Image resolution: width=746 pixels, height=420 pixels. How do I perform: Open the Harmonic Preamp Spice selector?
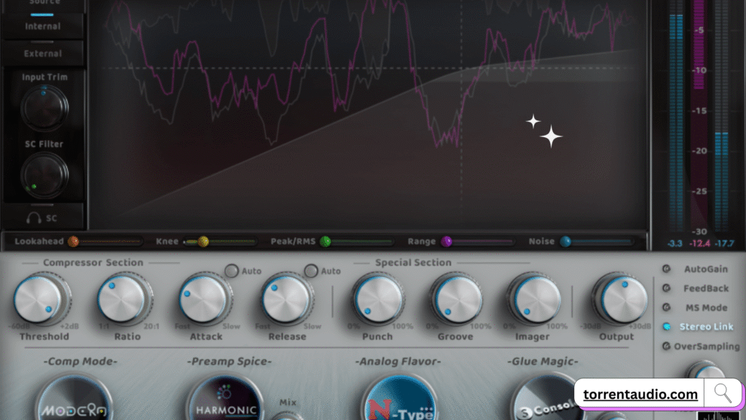224,401
